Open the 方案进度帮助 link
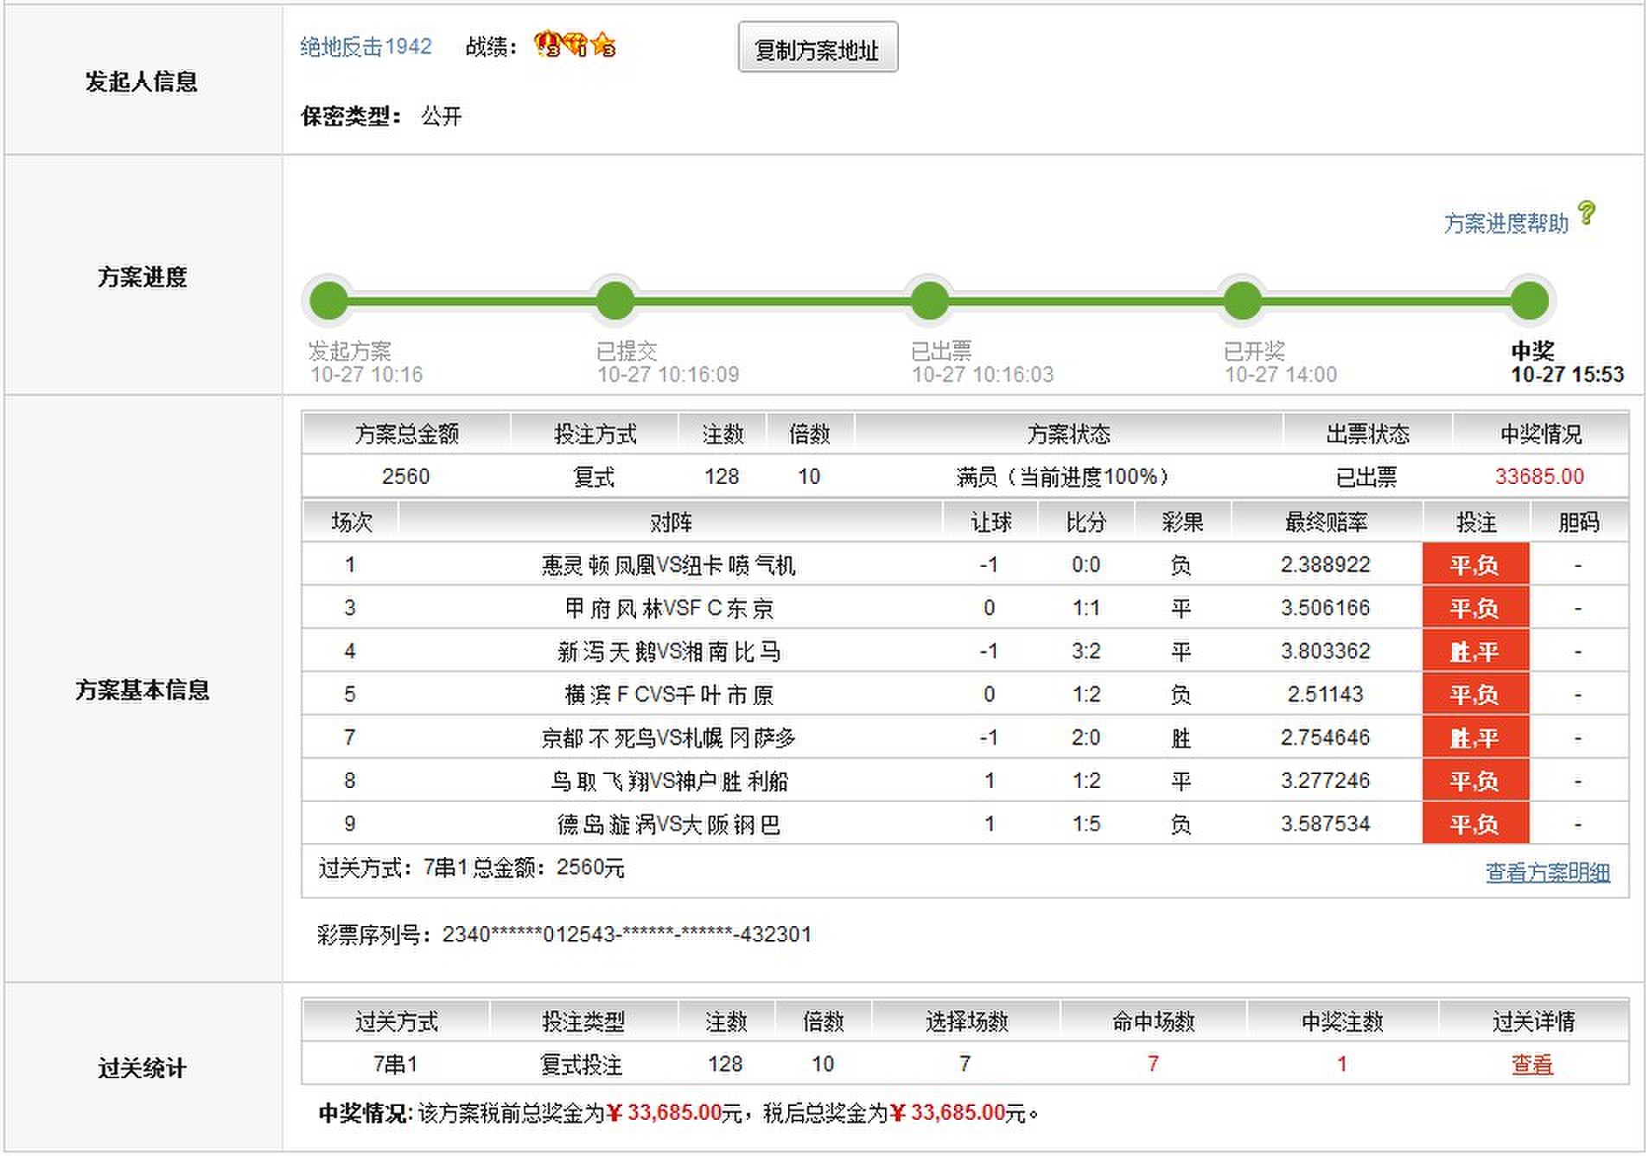 point(1506,224)
